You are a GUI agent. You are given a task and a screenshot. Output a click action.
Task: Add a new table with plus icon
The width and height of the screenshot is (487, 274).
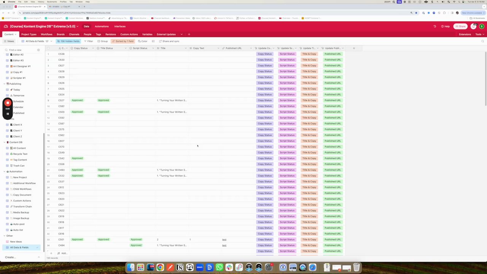pyautogui.click(x=189, y=34)
